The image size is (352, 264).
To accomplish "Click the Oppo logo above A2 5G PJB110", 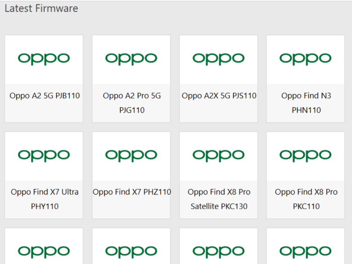I will (44, 59).
